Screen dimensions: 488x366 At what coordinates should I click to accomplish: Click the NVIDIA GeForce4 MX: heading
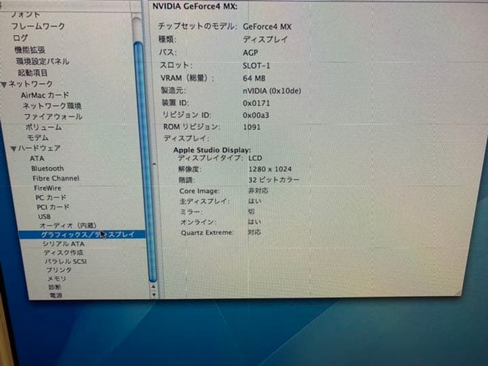(x=195, y=7)
